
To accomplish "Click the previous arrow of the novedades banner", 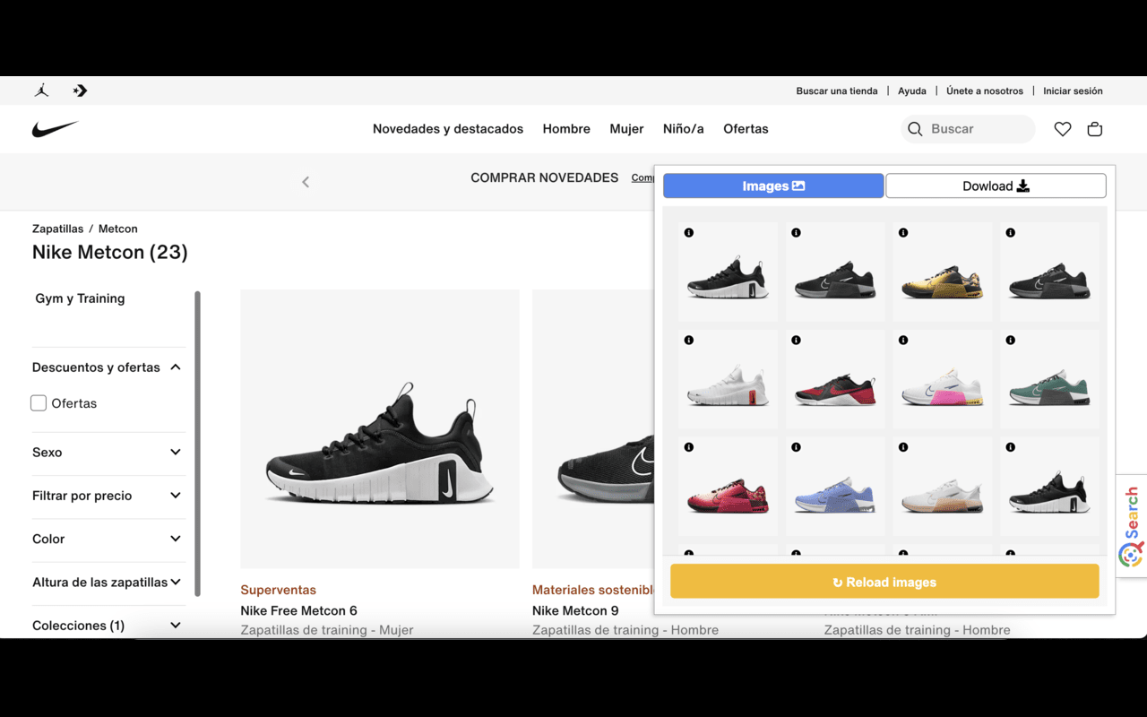I will (306, 181).
